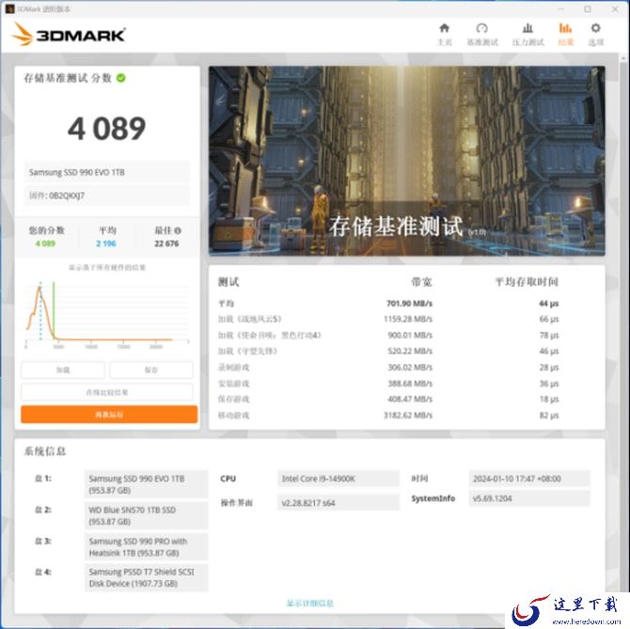The height and width of the screenshot is (629, 630).
Task: Click the Samsung PSSD T7 Shield drive entry
Action: pos(147,577)
